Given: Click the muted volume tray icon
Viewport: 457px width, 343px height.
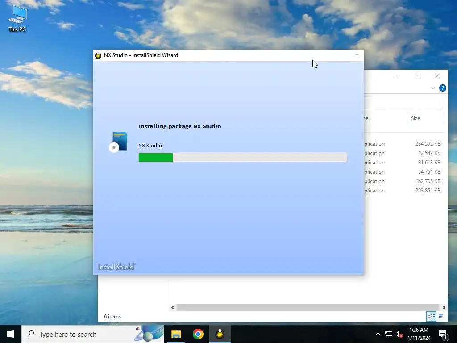Looking at the screenshot, I should 399,334.
